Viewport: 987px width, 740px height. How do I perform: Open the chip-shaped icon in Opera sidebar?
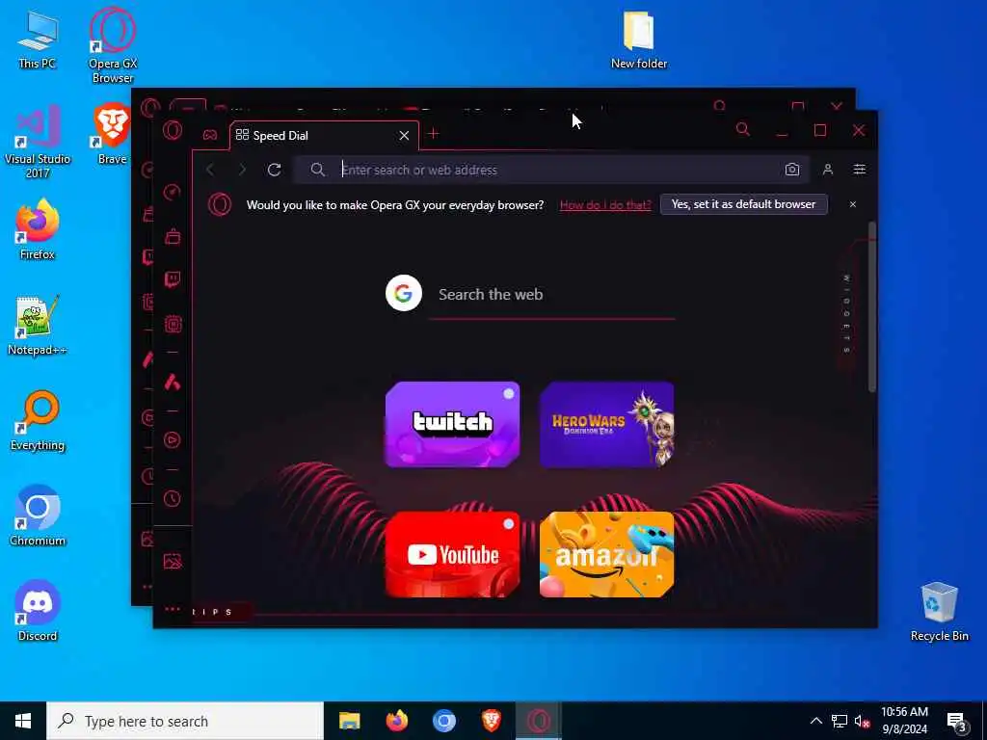click(x=173, y=324)
